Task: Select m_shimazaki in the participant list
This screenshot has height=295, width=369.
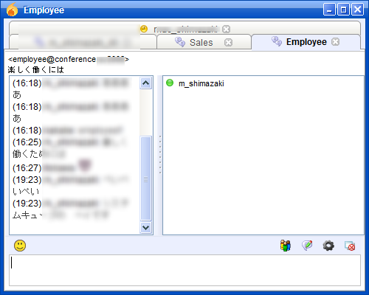Action: (x=201, y=83)
